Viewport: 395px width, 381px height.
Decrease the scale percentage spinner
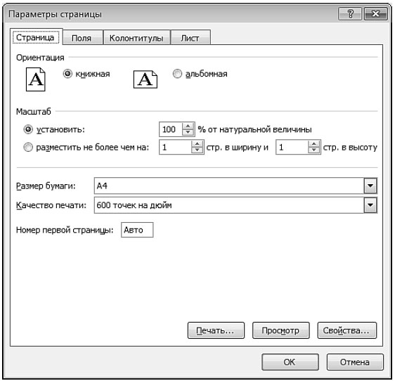point(188,133)
